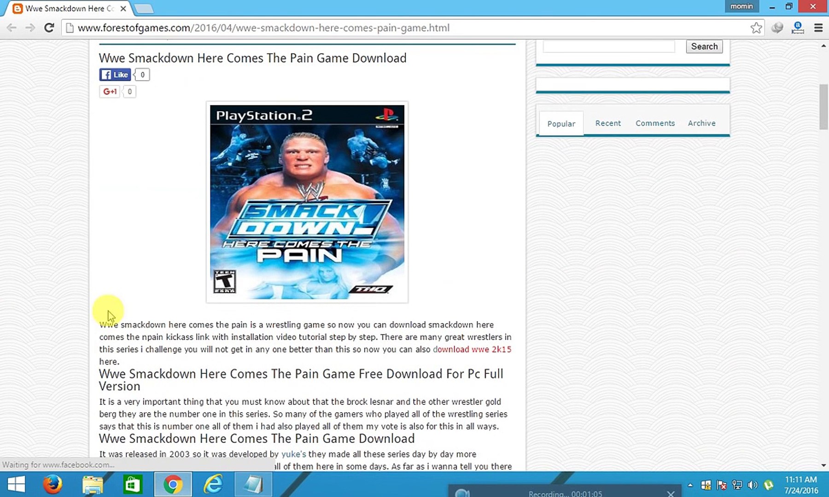Bookmark the page using the star icon
Screen dimensions: 829x497
756,28
